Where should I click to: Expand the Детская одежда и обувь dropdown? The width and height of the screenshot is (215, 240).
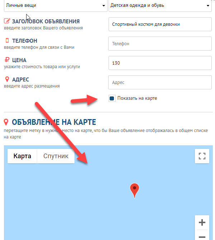[160, 6]
